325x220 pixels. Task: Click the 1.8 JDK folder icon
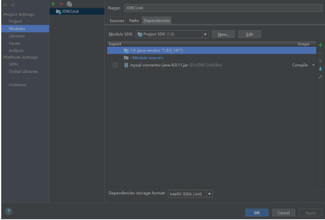[126, 50]
